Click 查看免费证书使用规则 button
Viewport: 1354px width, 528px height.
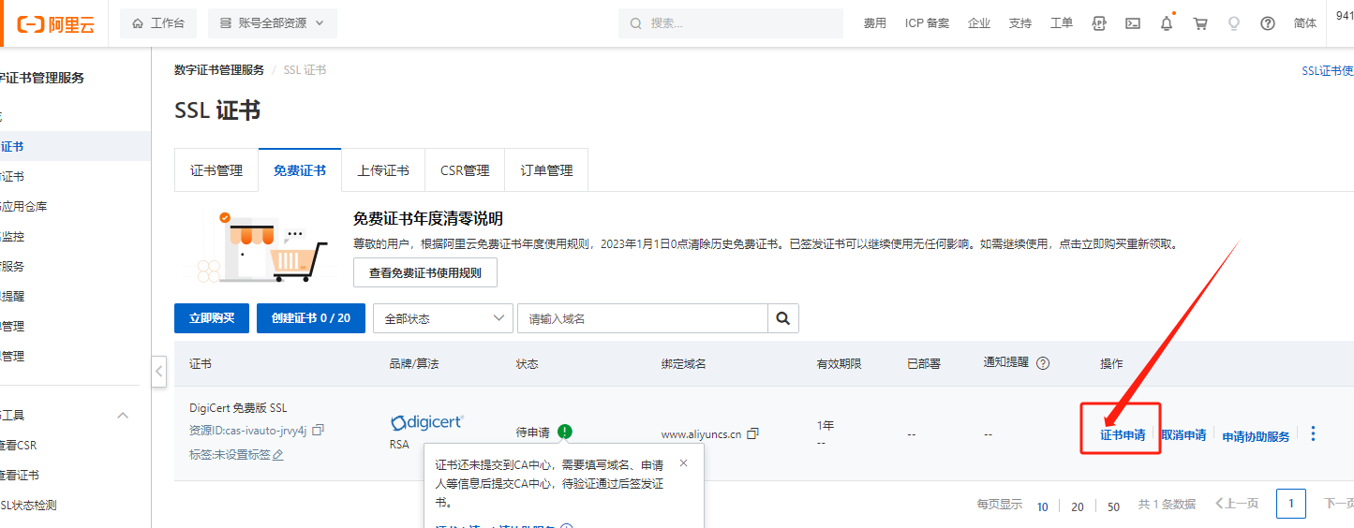coord(425,272)
